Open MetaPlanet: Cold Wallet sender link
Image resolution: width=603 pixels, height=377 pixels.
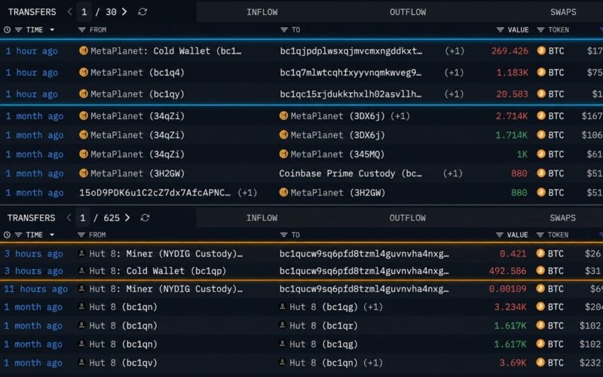click(166, 51)
